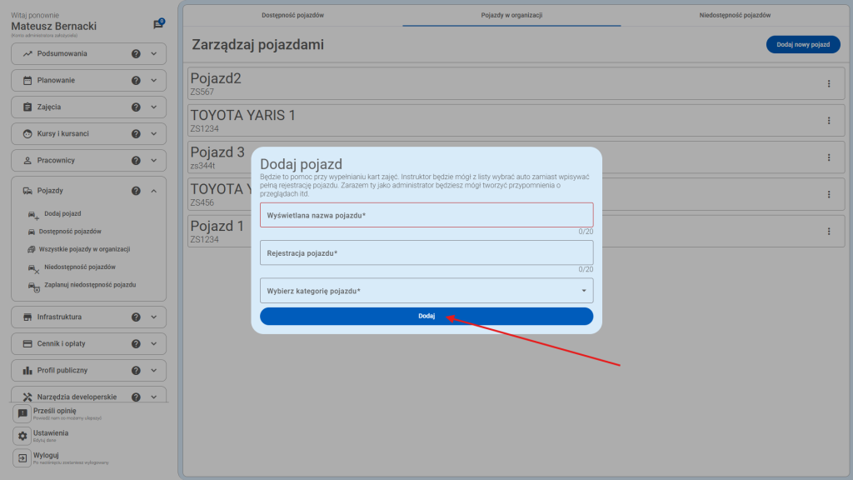Viewport: 853px width, 480px height.
Task: Open the help icon next to Pojazdy
Action: [x=136, y=190]
